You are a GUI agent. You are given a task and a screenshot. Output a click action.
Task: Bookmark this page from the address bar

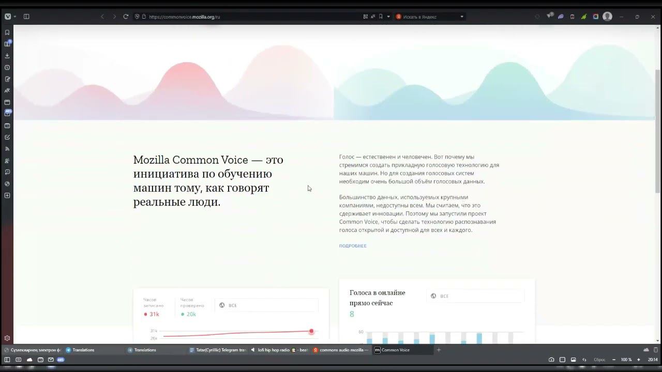pos(381,17)
